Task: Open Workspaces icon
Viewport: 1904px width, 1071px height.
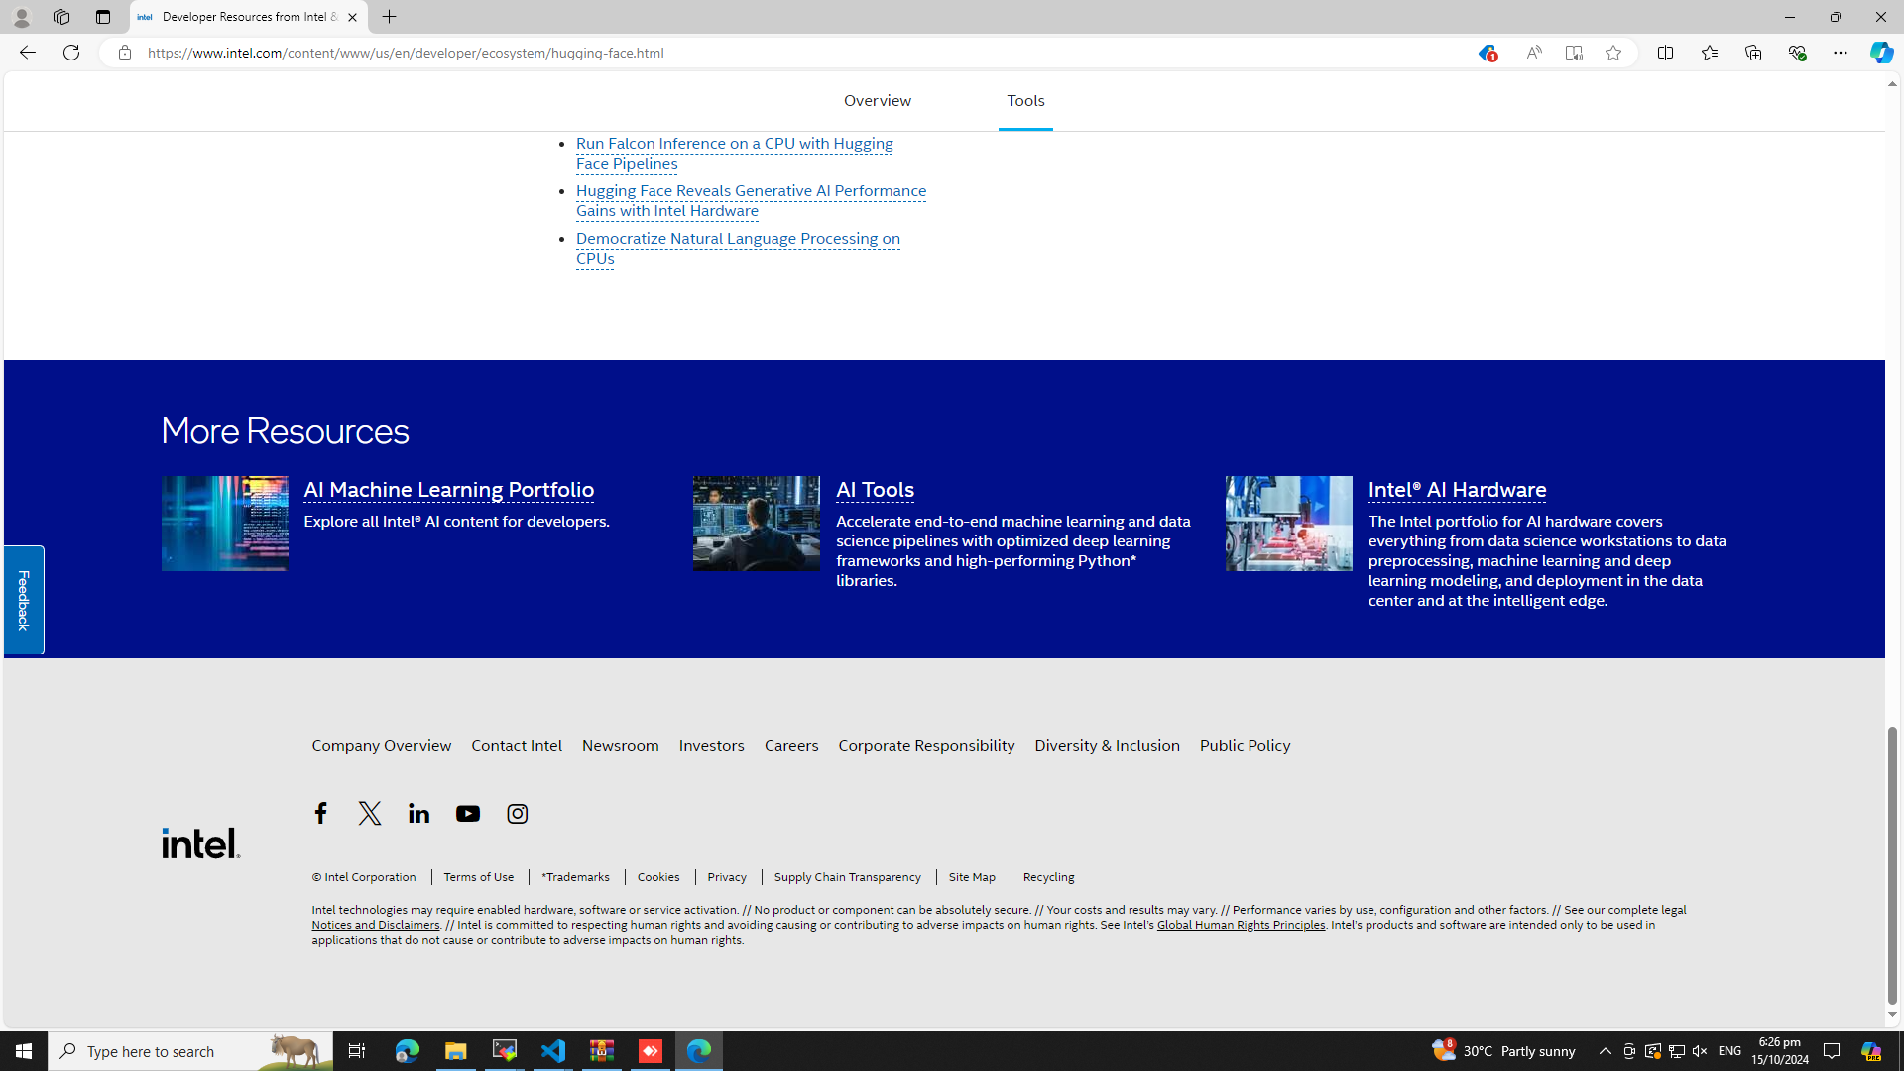Action: point(61,17)
